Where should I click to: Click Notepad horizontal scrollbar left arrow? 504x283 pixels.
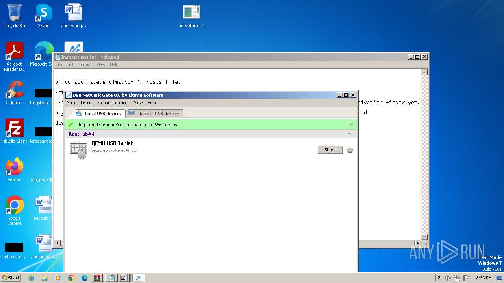57,243
